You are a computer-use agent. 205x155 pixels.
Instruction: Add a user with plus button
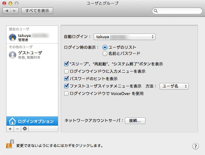(10, 129)
